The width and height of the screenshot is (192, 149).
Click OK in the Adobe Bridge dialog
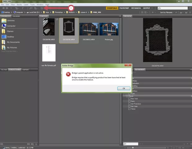pyautogui.click(x=124, y=88)
